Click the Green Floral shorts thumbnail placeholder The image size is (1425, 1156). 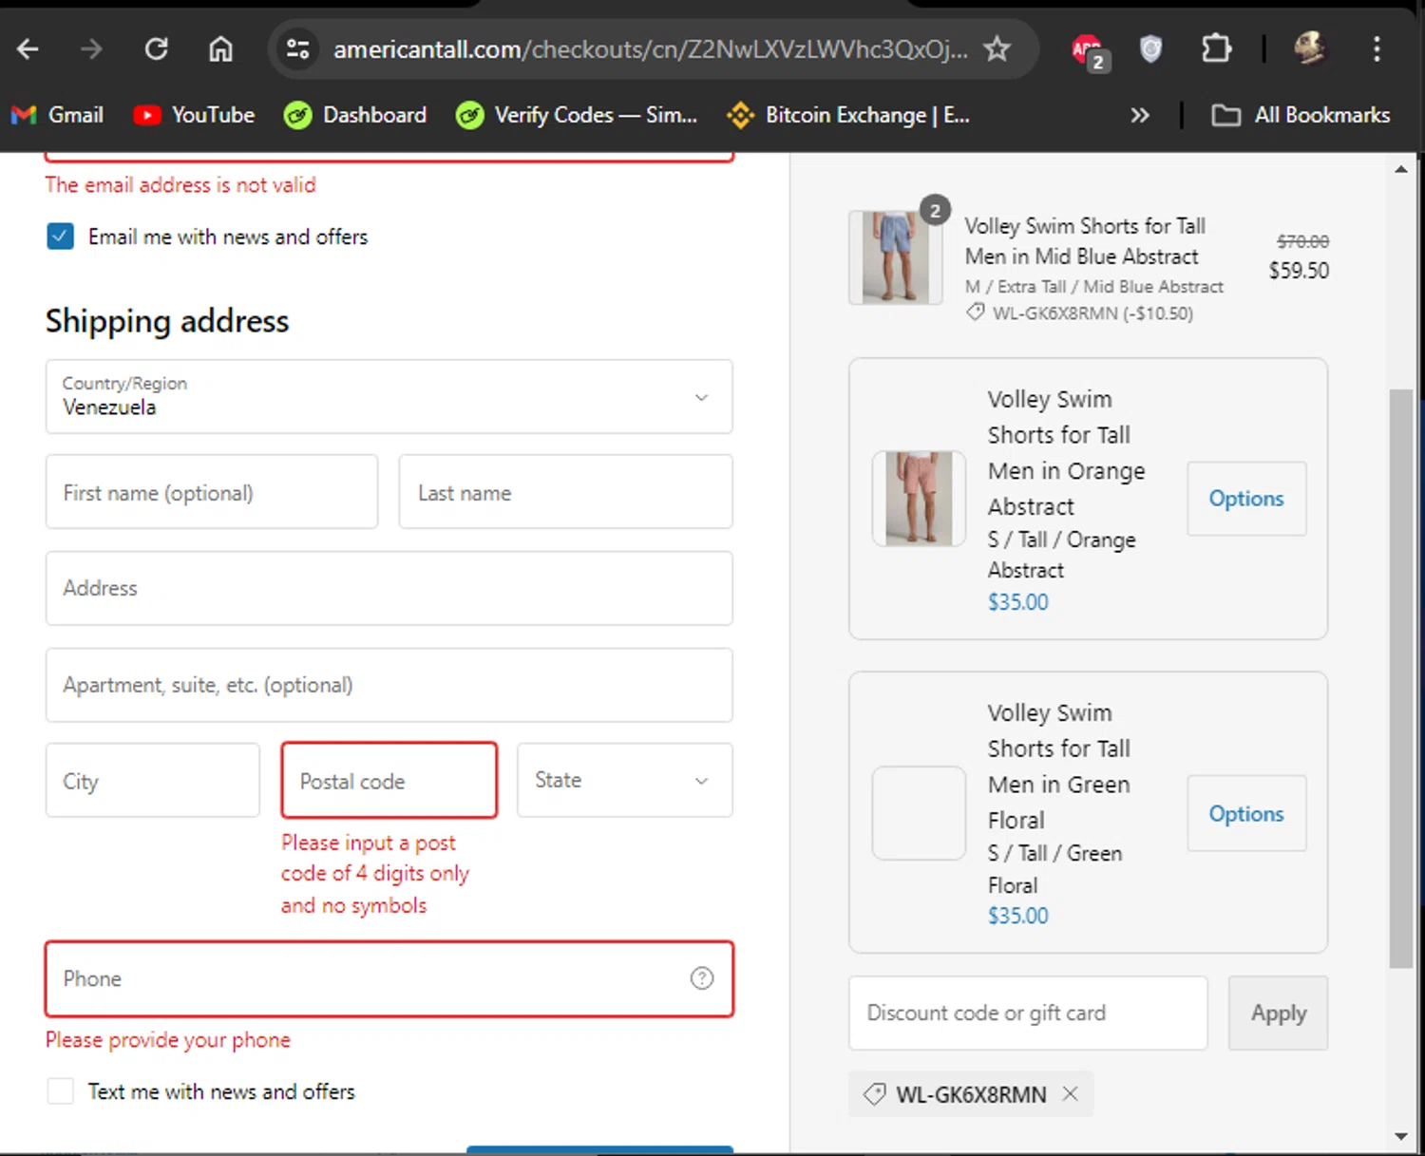(919, 813)
